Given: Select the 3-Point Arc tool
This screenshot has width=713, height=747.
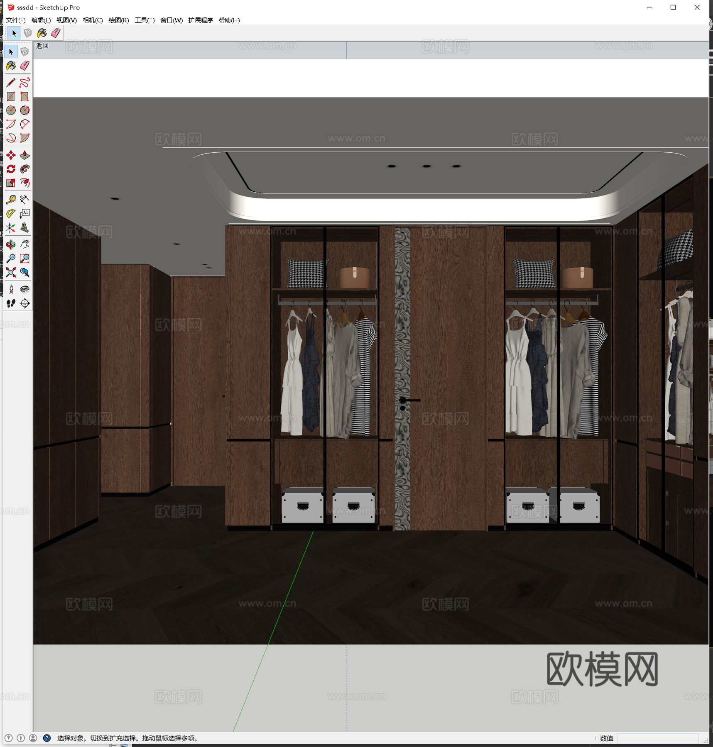Looking at the screenshot, I should coord(11,137).
